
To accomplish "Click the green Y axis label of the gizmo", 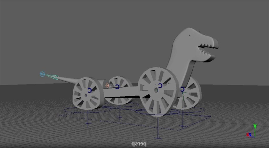I will click(255, 126).
